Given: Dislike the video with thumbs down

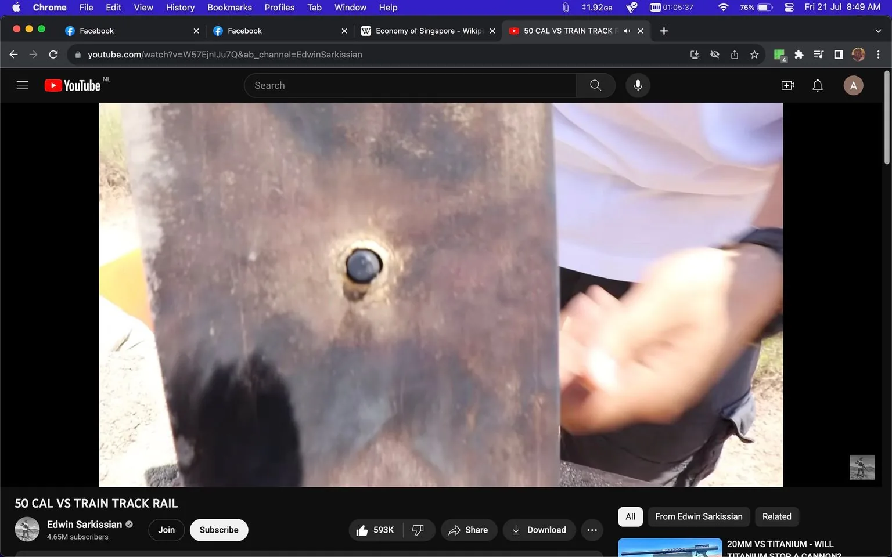Looking at the screenshot, I should [418, 530].
